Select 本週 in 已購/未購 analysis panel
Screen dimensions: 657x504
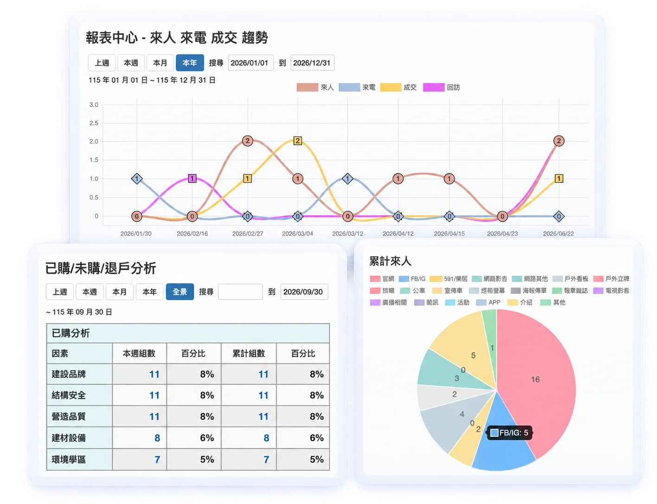coord(90,292)
